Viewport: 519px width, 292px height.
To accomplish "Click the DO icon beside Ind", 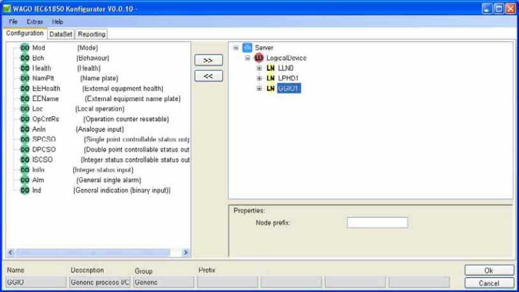I will [x=25, y=190].
